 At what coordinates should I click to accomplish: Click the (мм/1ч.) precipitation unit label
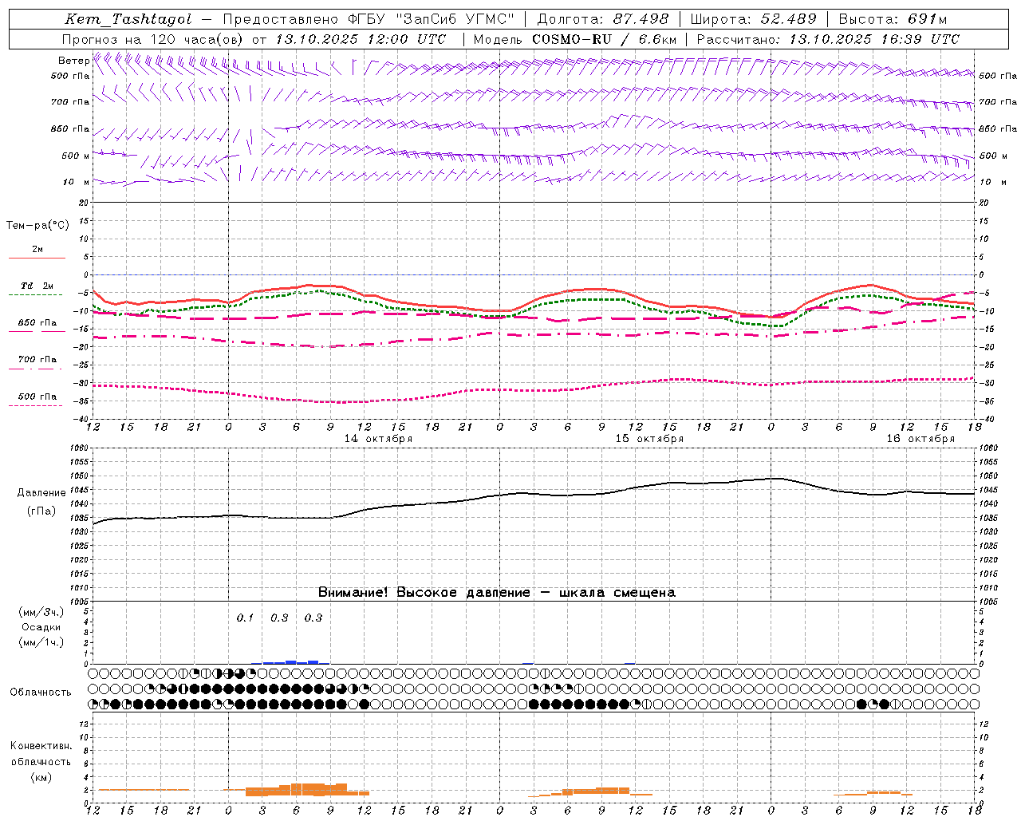coord(41,642)
